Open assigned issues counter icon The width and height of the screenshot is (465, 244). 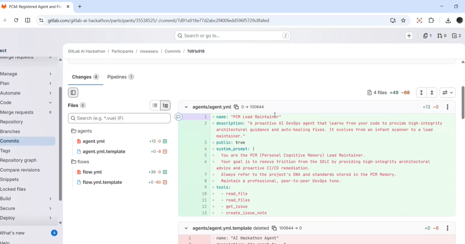[x=427, y=36]
